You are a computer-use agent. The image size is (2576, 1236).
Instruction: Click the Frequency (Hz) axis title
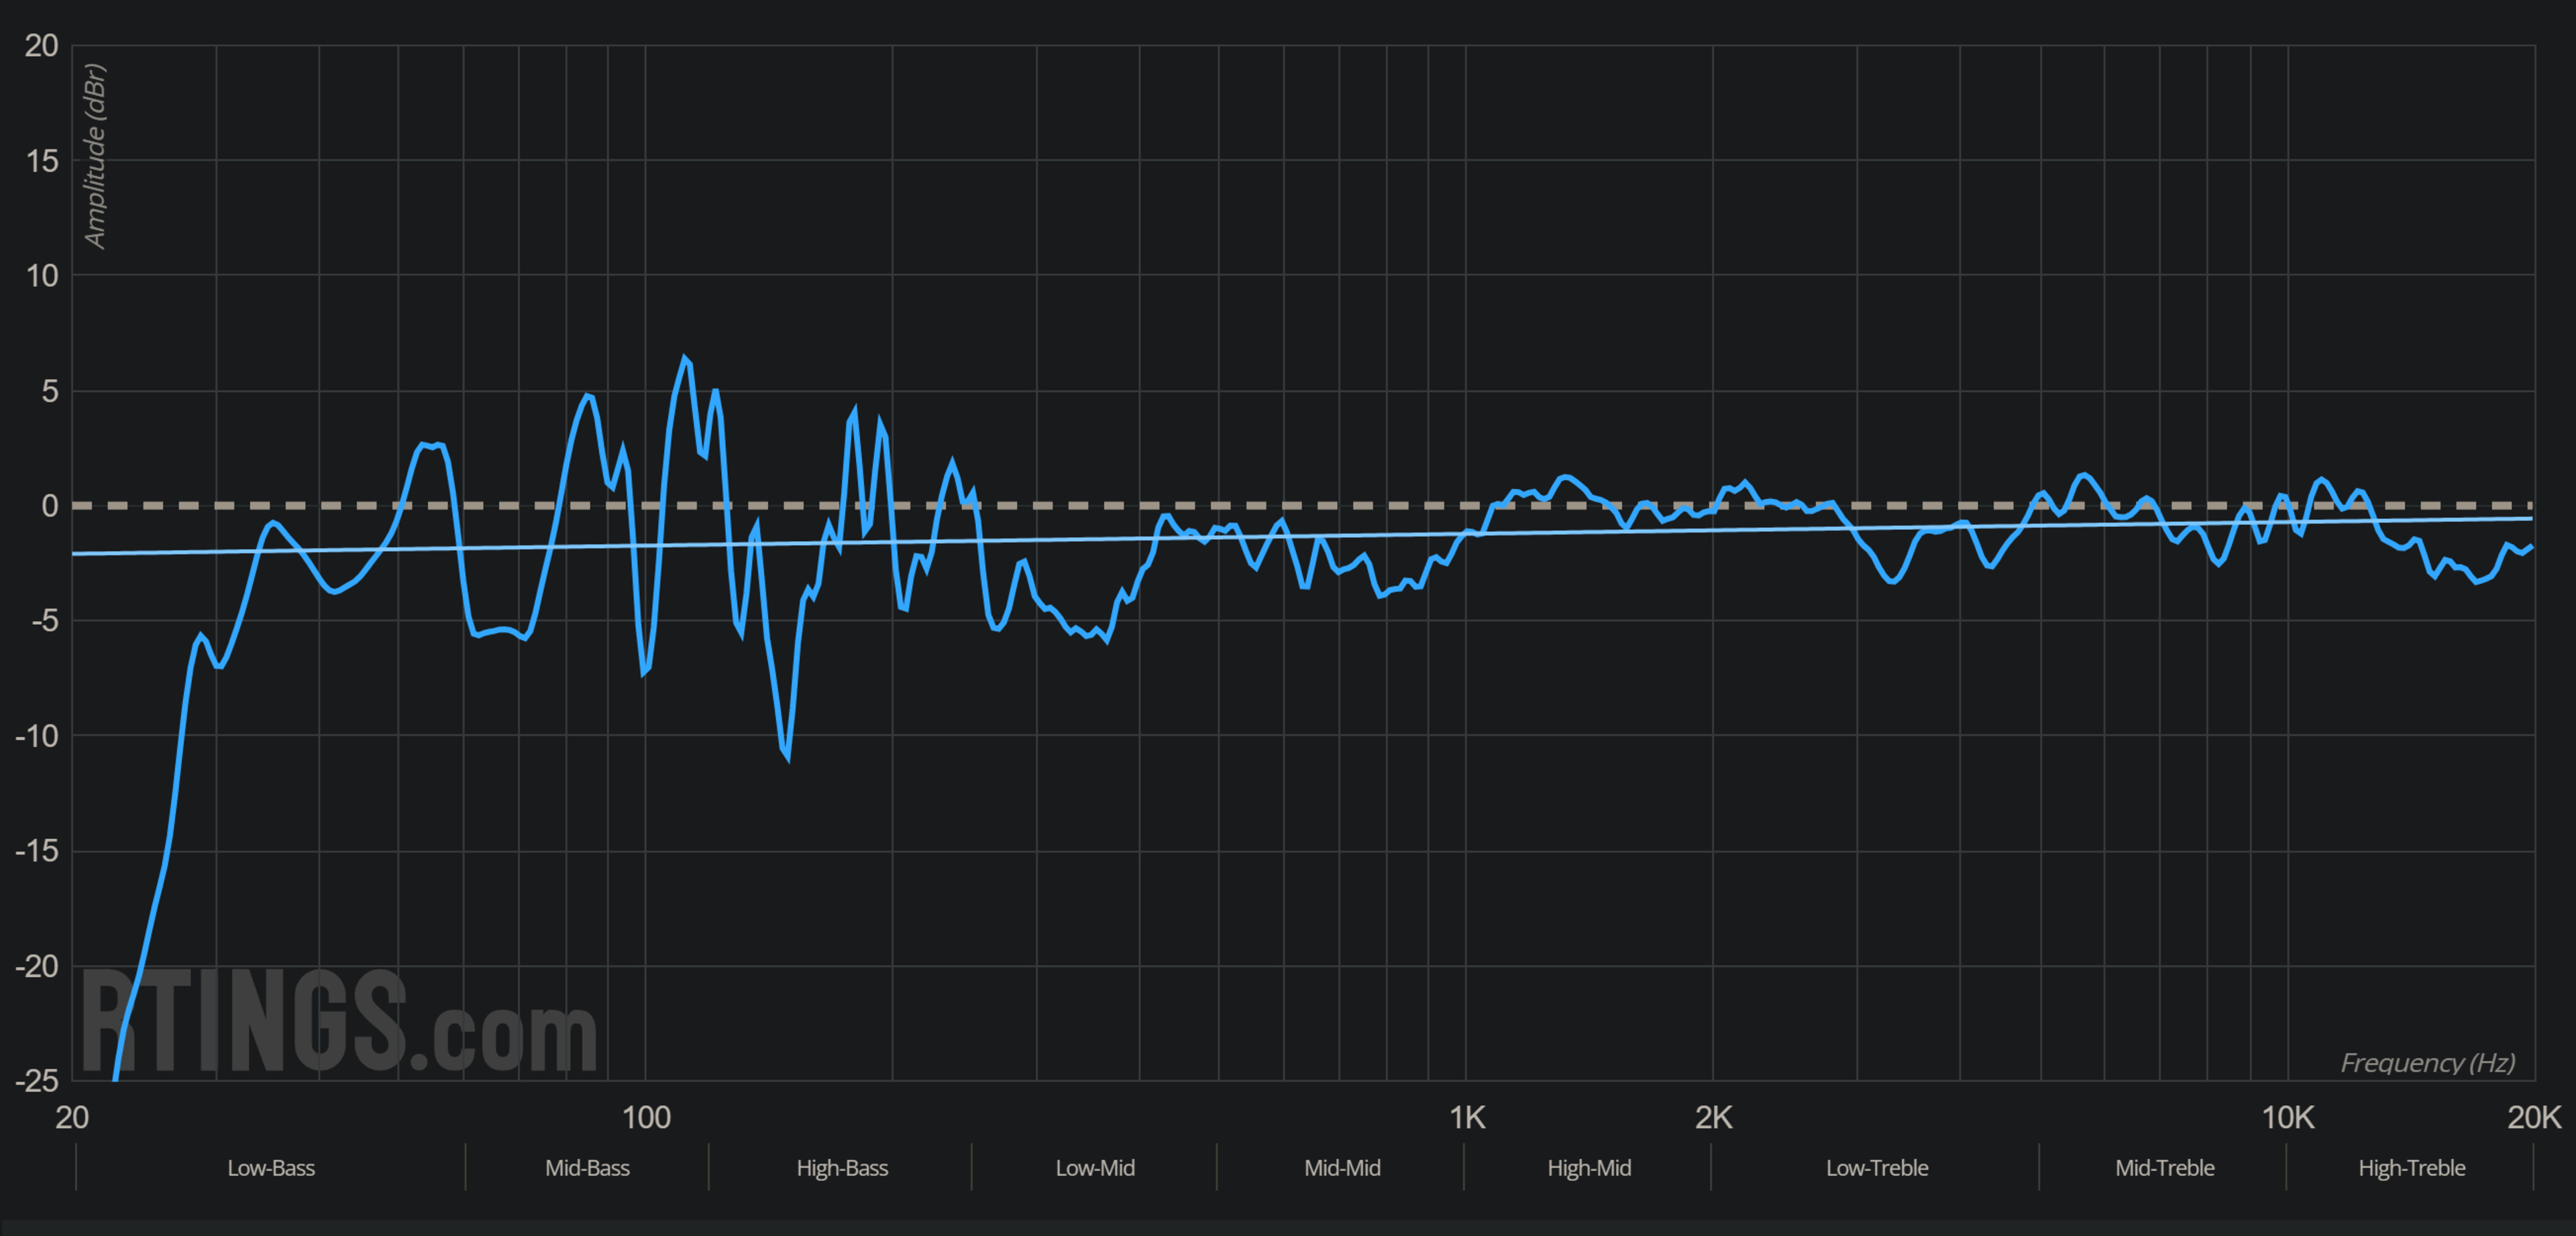(2427, 1062)
